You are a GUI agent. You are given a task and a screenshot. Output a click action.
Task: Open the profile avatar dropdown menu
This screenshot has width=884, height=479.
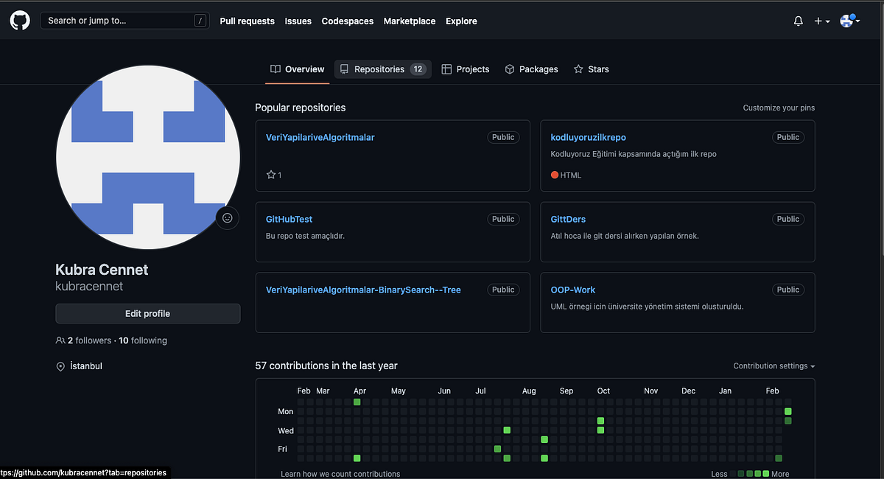(x=849, y=21)
